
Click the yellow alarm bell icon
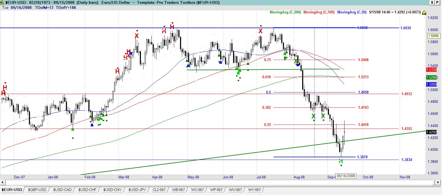tap(424, 13)
